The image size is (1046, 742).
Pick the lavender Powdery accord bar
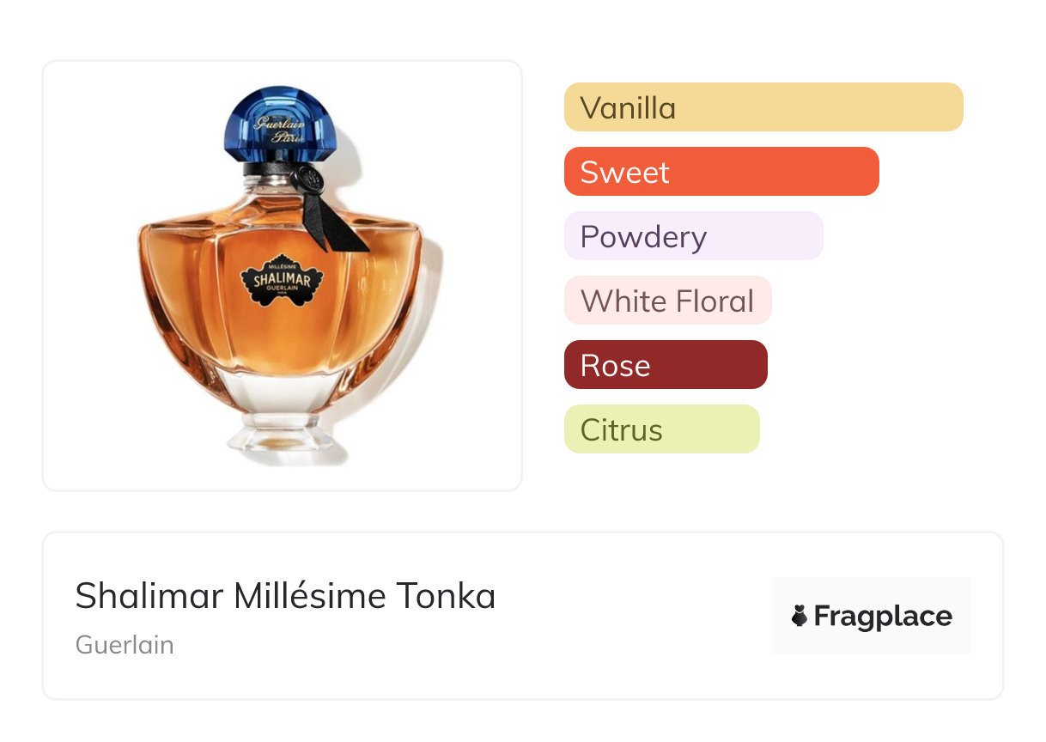(693, 236)
